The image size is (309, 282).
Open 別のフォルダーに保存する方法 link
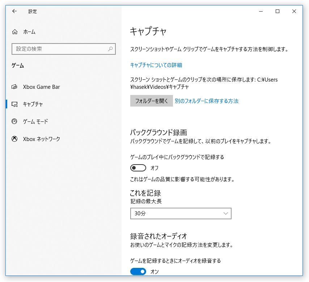pos(207,101)
